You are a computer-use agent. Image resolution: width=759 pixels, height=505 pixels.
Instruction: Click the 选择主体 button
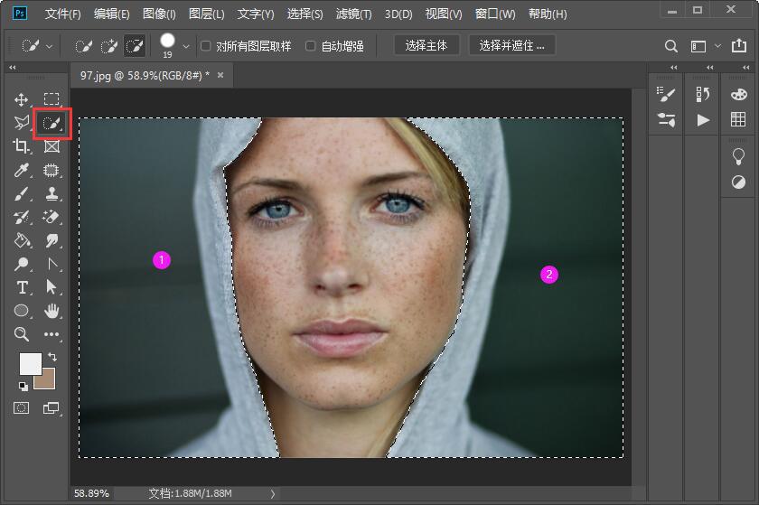click(x=426, y=45)
